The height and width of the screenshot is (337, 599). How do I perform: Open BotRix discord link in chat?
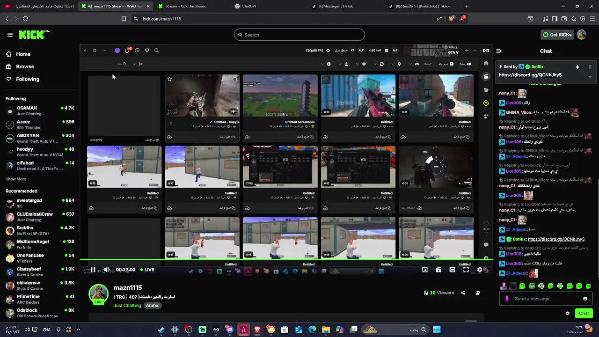(x=556, y=239)
